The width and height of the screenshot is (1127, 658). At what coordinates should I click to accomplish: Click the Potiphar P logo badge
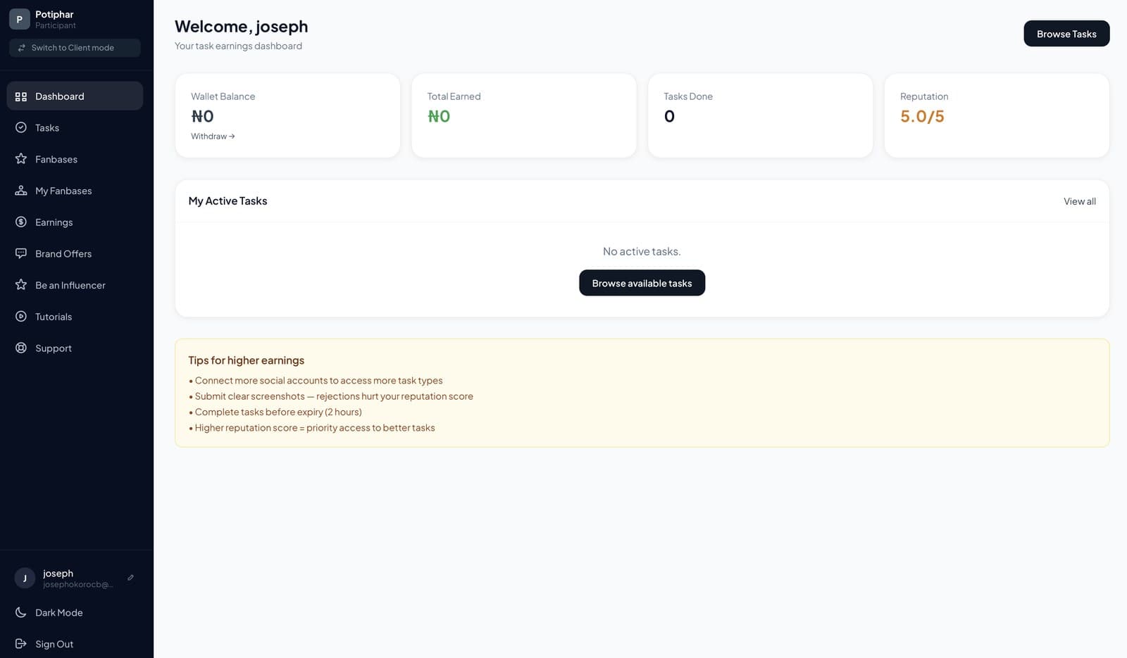point(19,20)
